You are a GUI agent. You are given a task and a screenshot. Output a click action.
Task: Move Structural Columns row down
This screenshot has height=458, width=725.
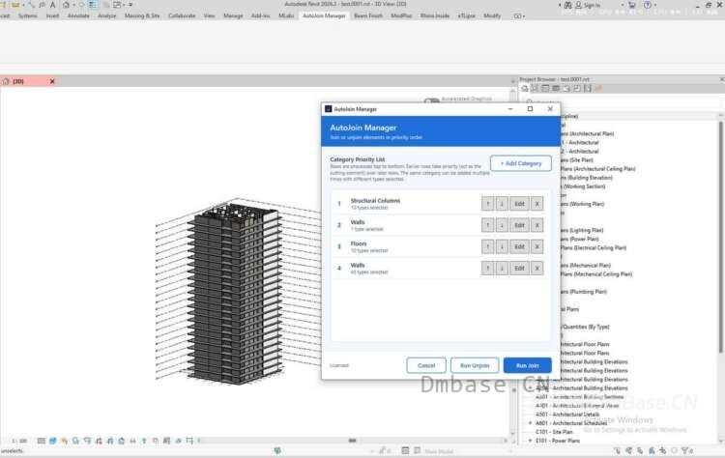tap(502, 204)
